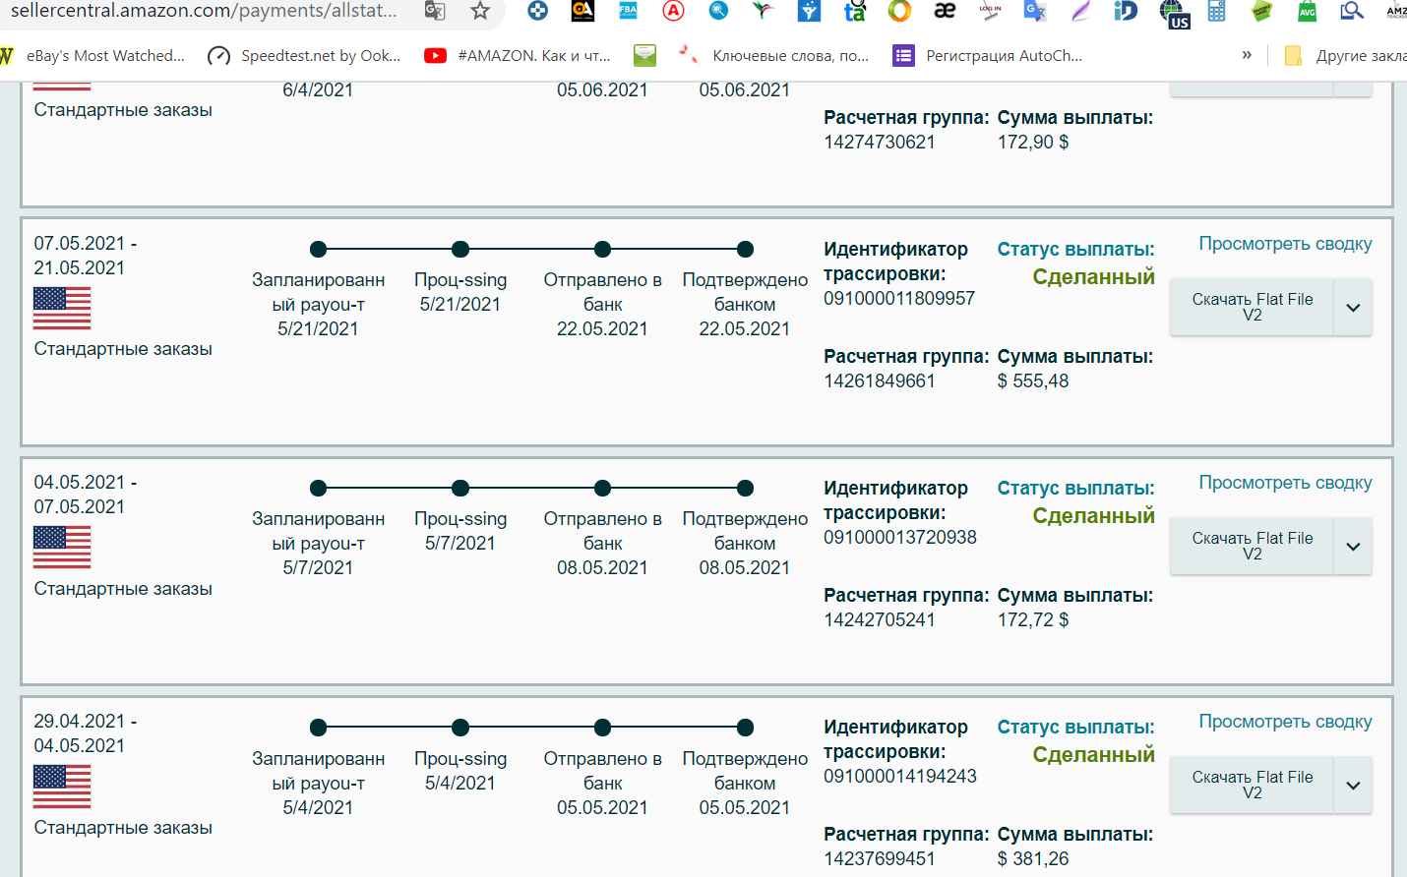Expand download options for the $381,26 payout
The width and height of the screenshot is (1407, 877).
(x=1353, y=785)
